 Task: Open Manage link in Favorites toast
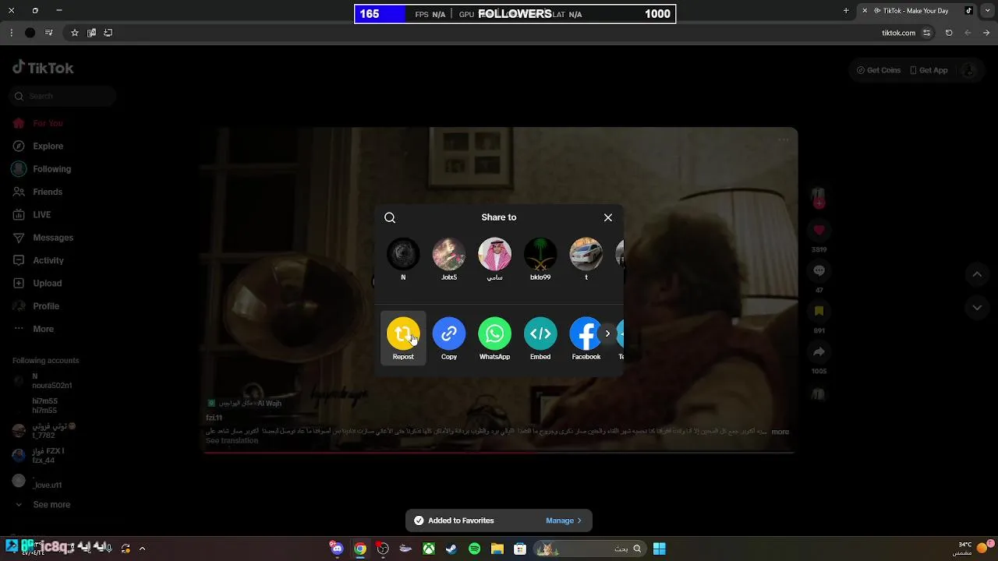[564, 520]
